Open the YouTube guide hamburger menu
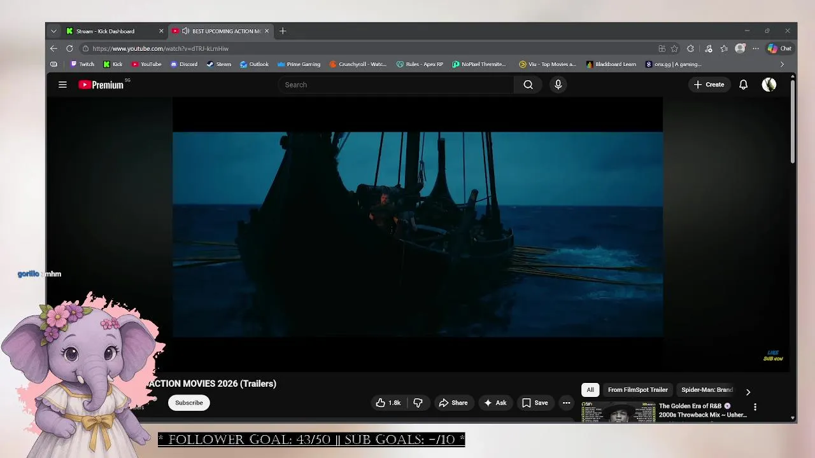815x458 pixels. (62, 85)
